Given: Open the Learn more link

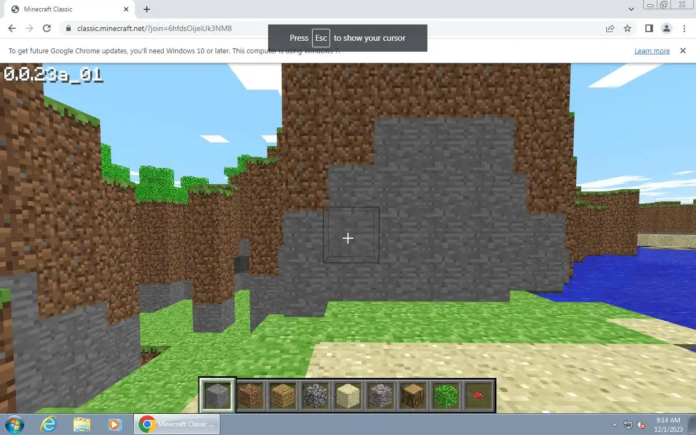Looking at the screenshot, I should coord(652,51).
